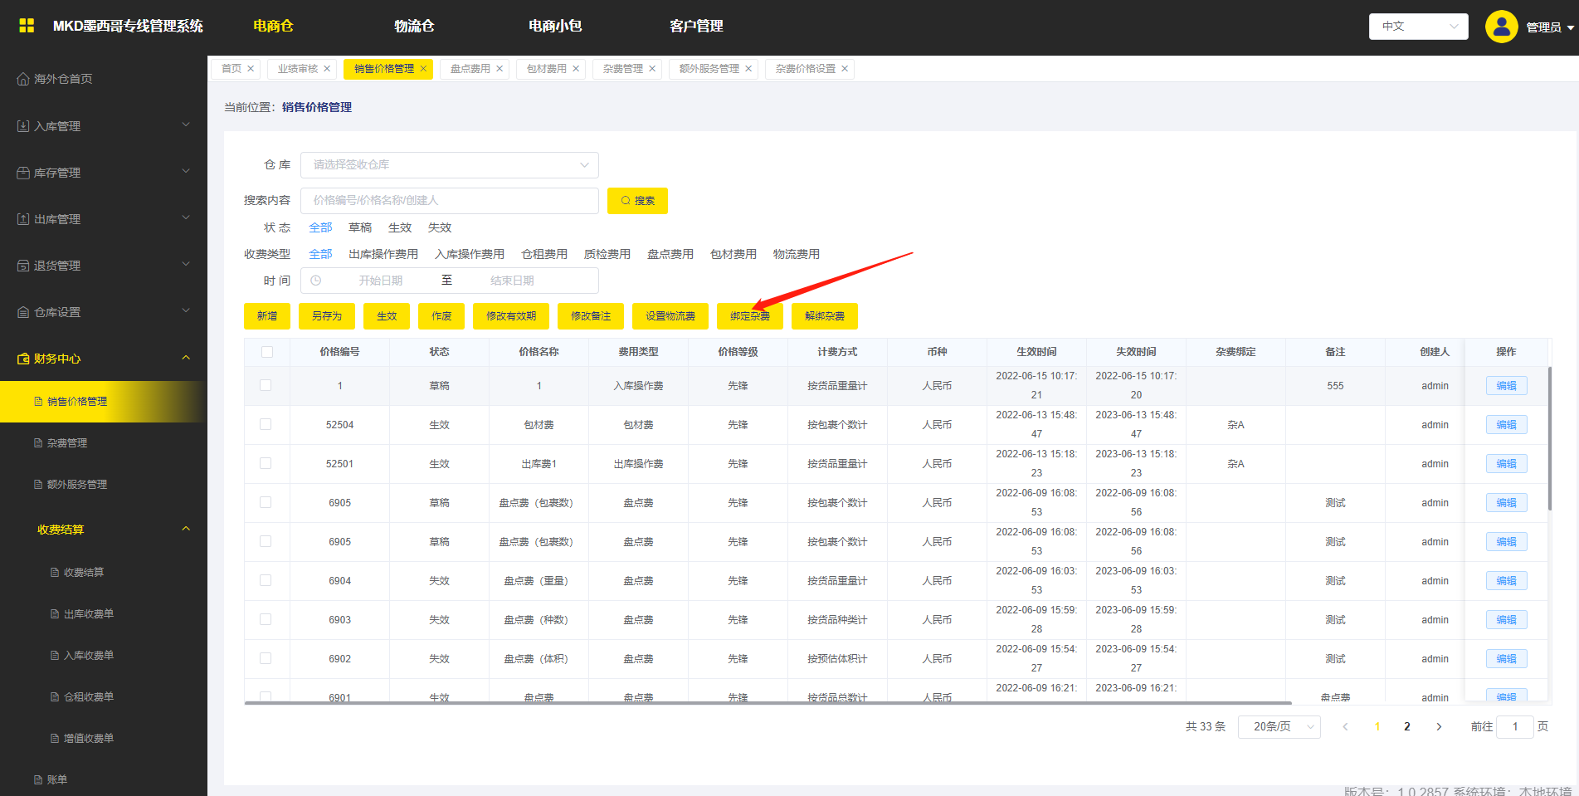Open the 仓库 warehouse dropdown

449,165
